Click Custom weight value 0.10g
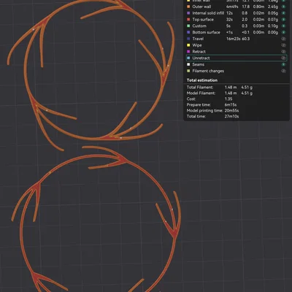The height and width of the screenshot is (292, 292). point(273,26)
